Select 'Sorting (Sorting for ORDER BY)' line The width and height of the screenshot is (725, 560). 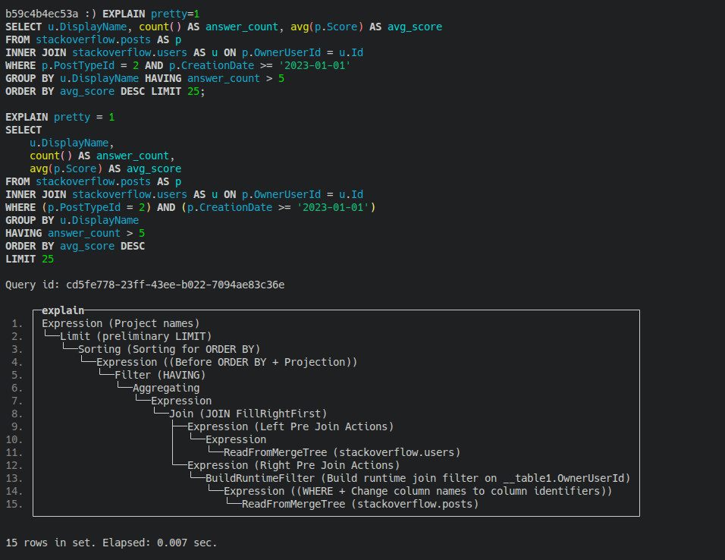point(169,349)
